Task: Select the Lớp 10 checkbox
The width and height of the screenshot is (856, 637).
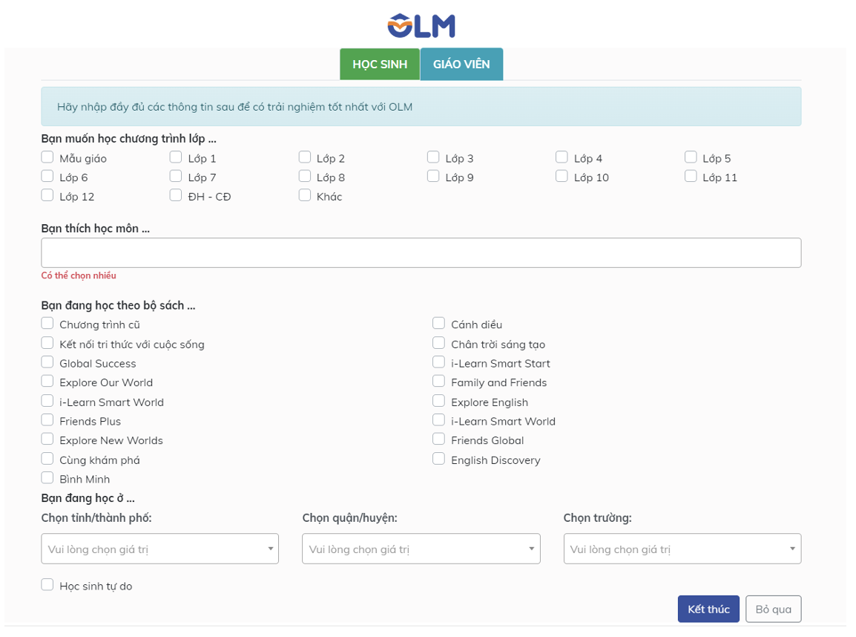Action: pyautogui.click(x=562, y=177)
